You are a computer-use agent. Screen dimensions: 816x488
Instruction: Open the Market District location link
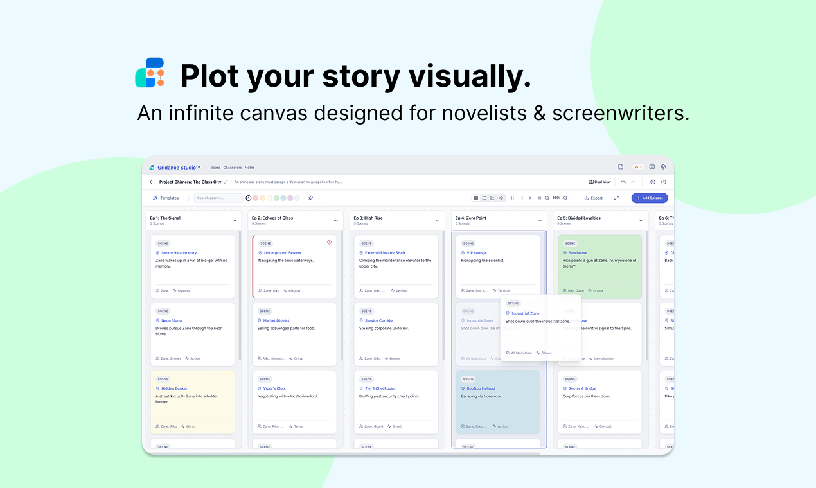point(276,320)
